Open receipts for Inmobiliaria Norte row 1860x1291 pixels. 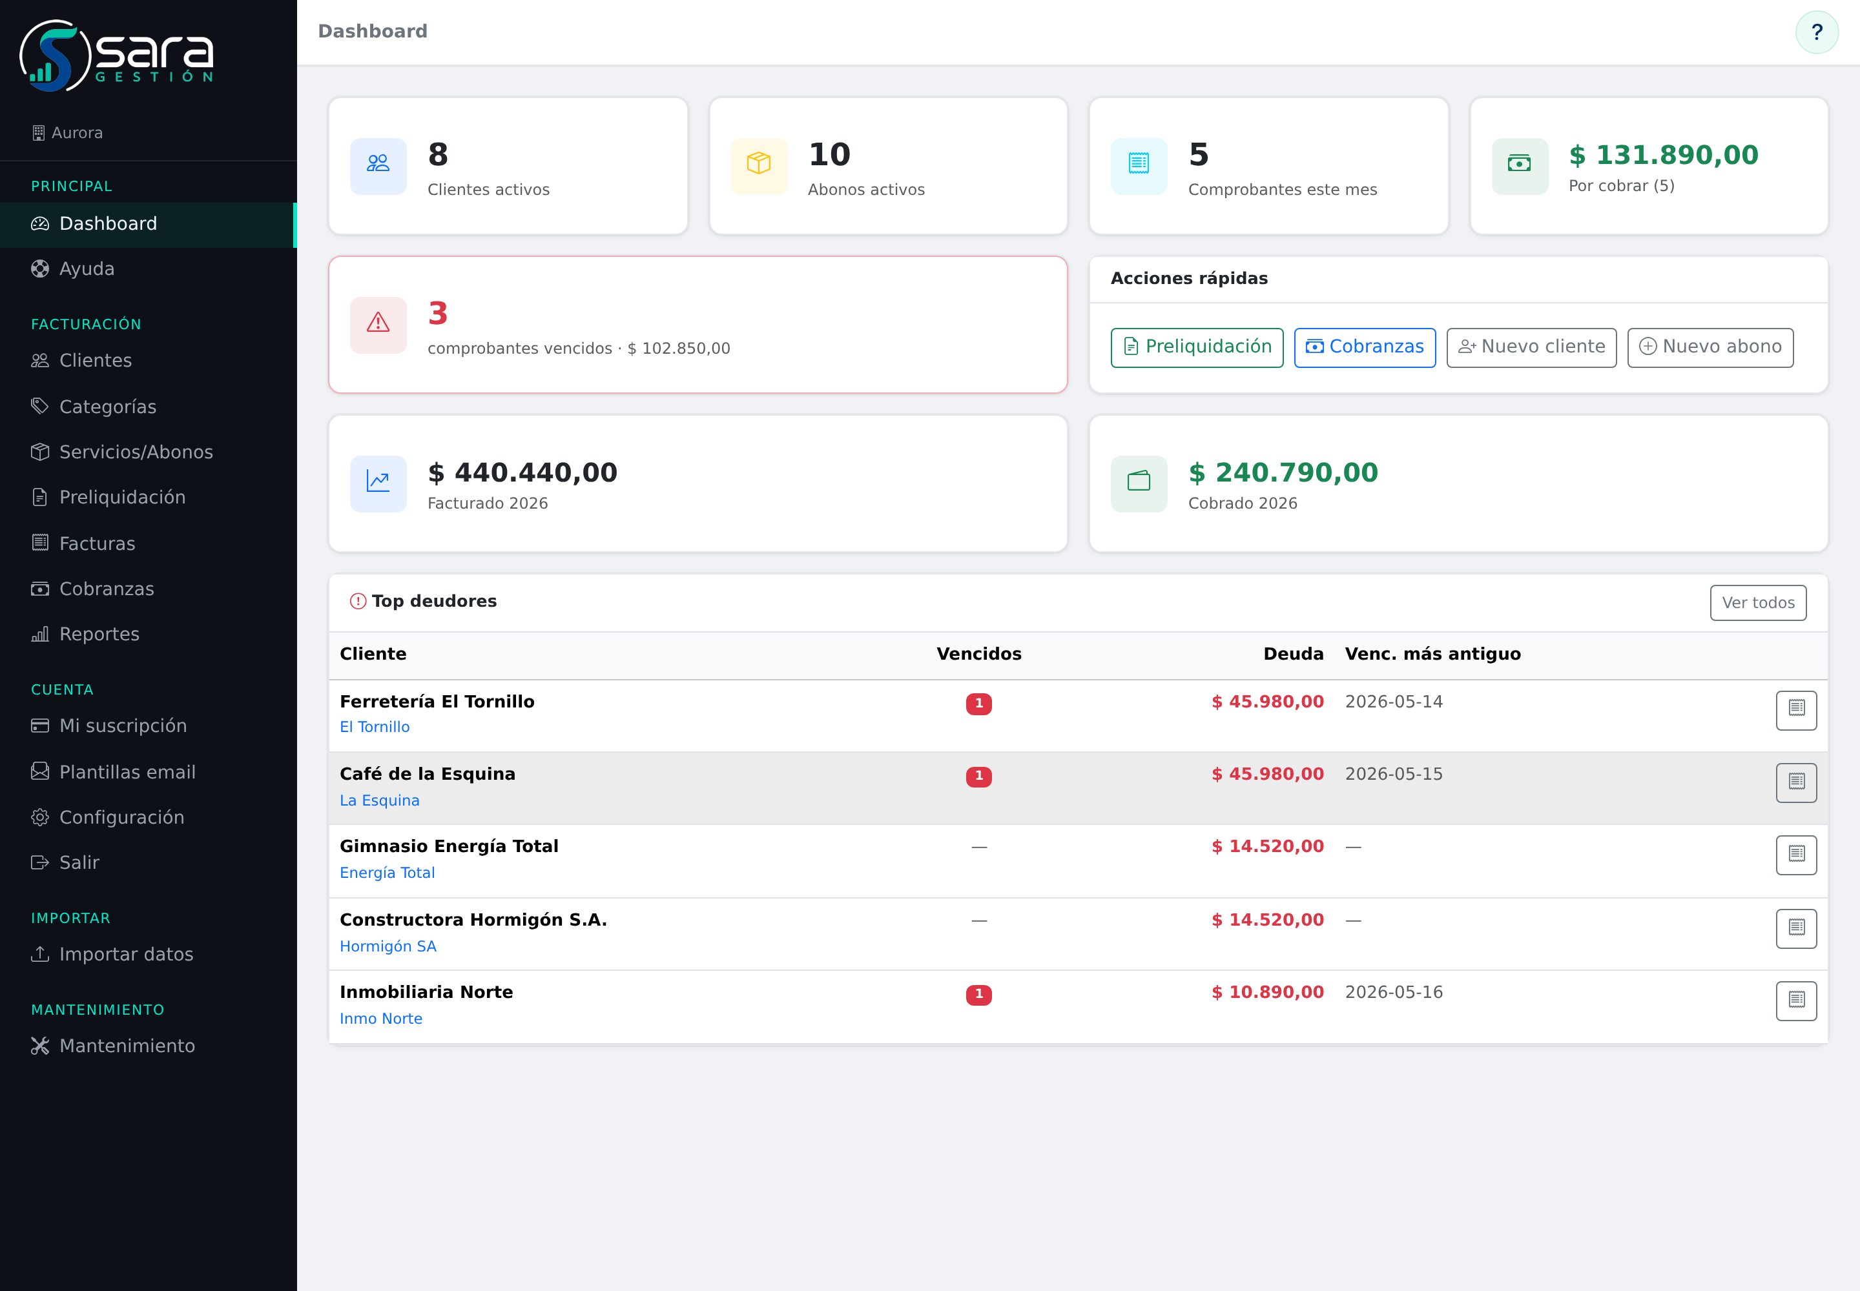coord(1796,1001)
